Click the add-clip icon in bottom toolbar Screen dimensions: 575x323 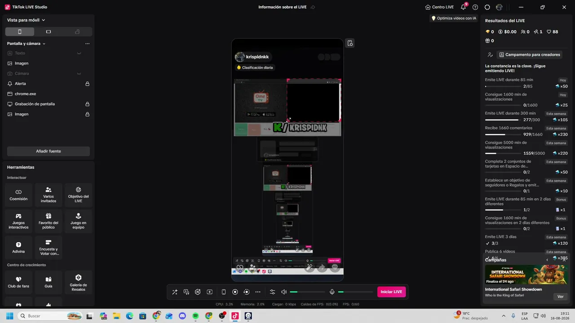coord(209,292)
